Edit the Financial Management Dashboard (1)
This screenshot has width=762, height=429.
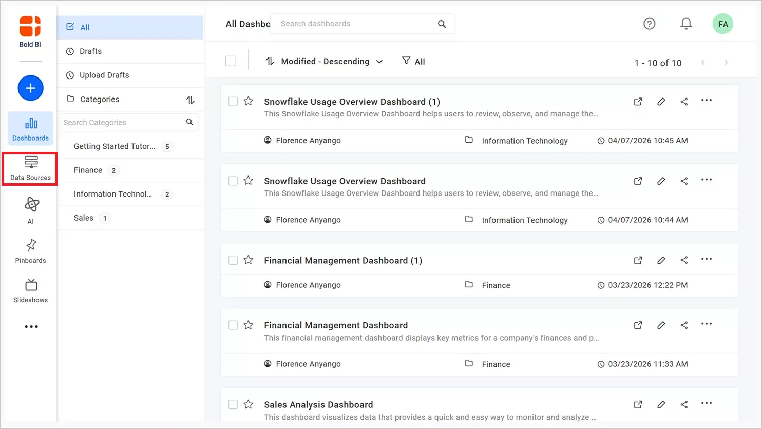tap(661, 260)
